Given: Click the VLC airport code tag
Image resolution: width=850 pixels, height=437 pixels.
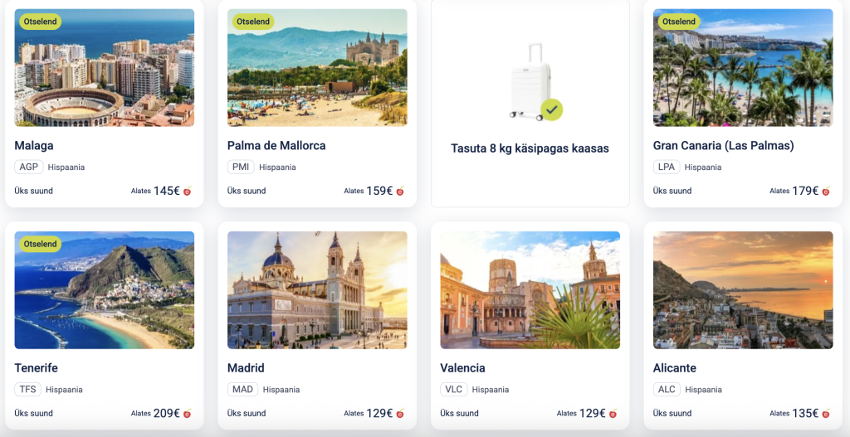Looking at the screenshot, I should (x=454, y=390).
